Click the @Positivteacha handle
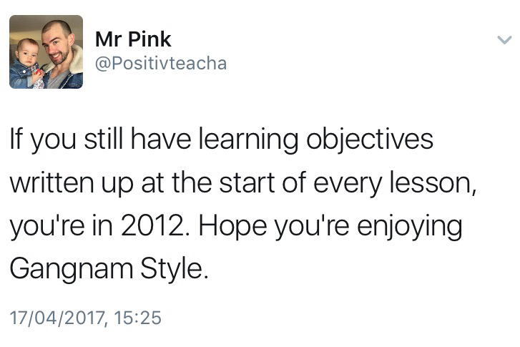Image resolution: width=520 pixels, height=347 pixels. [x=160, y=63]
